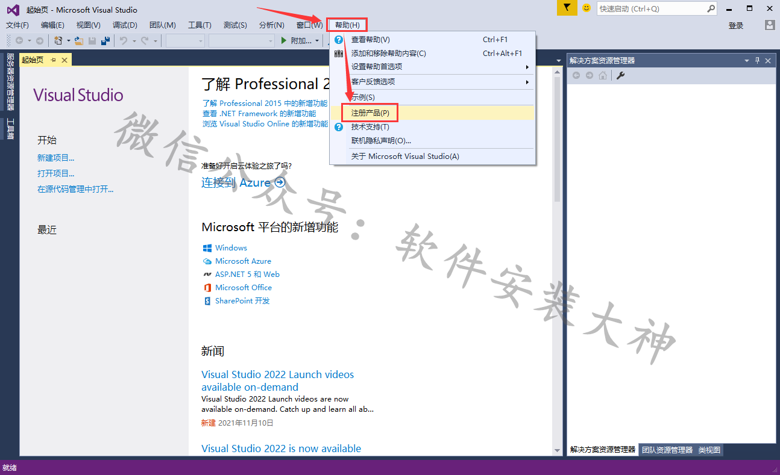Open the 视图(V) menu
The image size is (780, 475).
(x=89, y=25)
